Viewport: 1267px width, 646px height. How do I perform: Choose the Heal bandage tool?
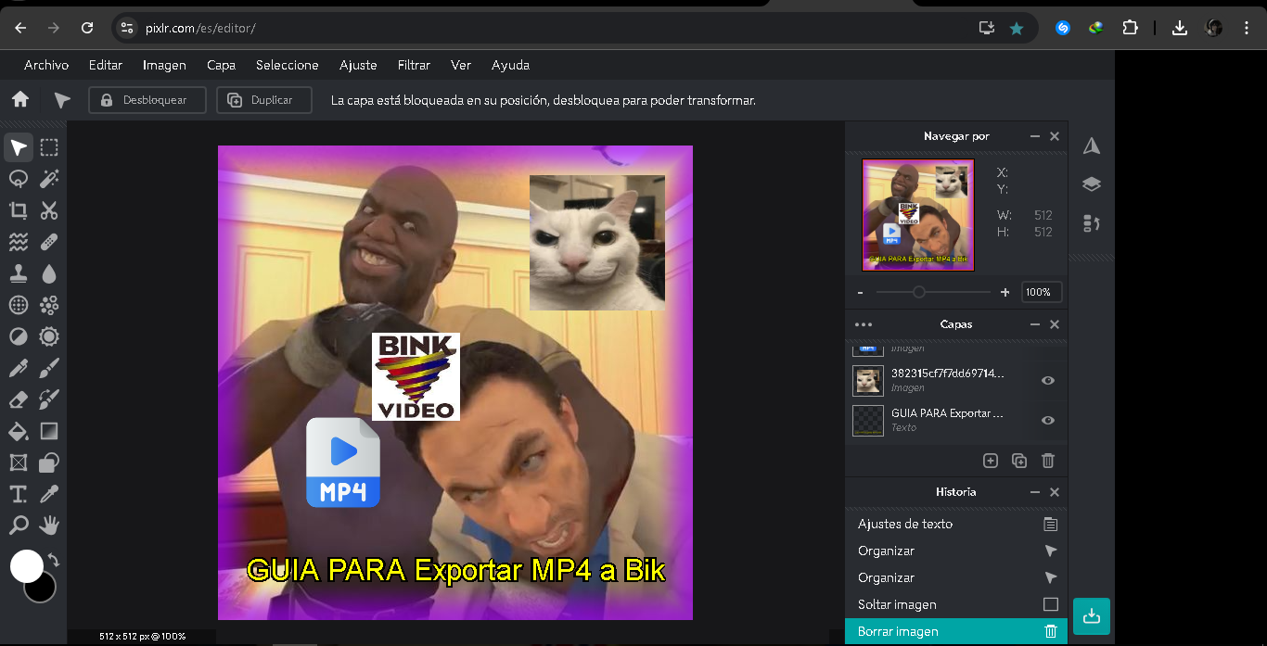pyautogui.click(x=49, y=242)
